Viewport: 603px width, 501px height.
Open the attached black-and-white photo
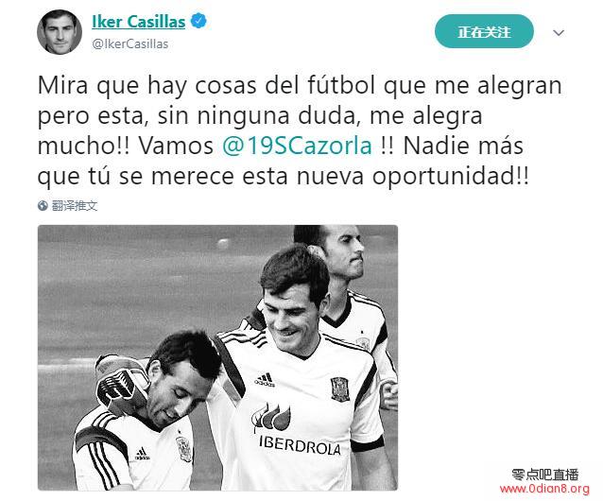pyautogui.click(x=217, y=357)
